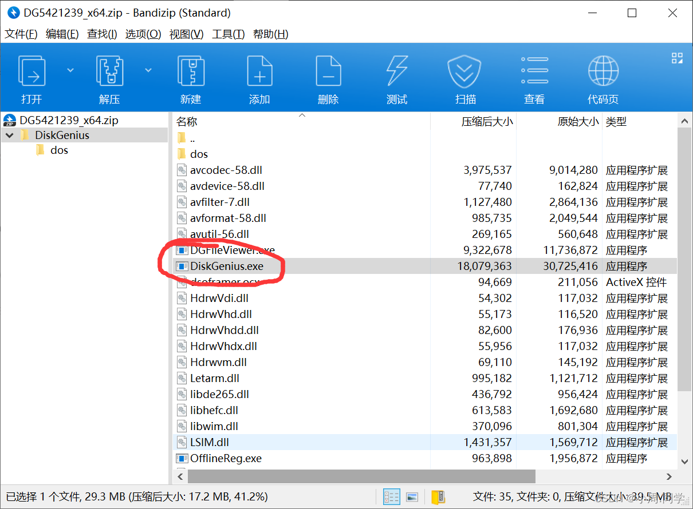Click the 添加 (Add) toolbar icon
This screenshot has height=509, width=693.
pyautogui.click(x=259, y=71)
